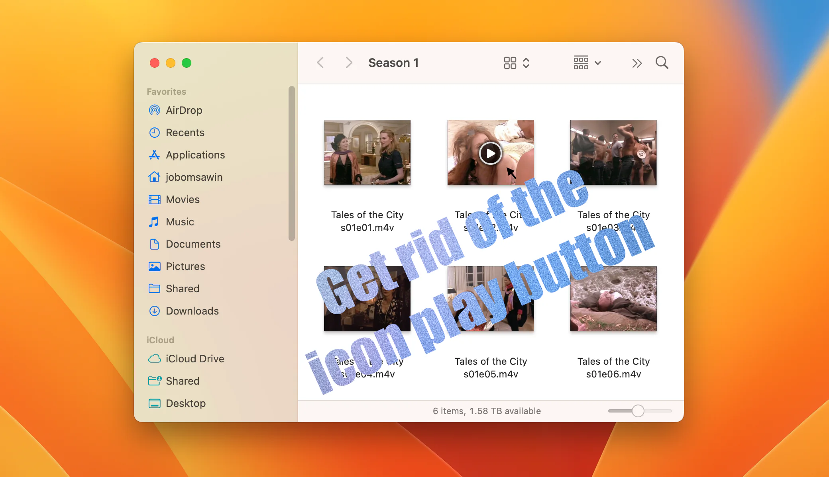Open the iCloud Shared folder icon
Viewport: 829px width, 477px height.
[155, 381]
